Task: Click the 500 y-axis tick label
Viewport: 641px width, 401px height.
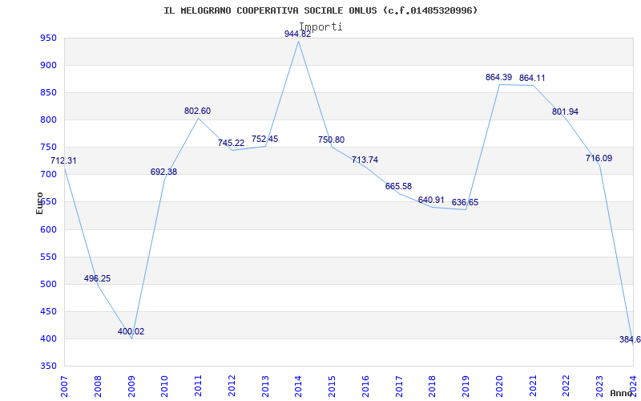Action: point(48,285)
